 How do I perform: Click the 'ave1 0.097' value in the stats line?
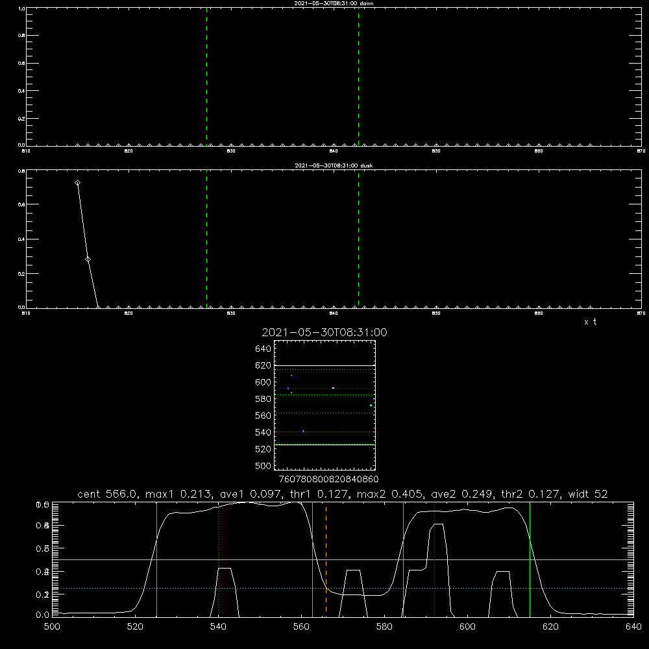pos(251,494)
